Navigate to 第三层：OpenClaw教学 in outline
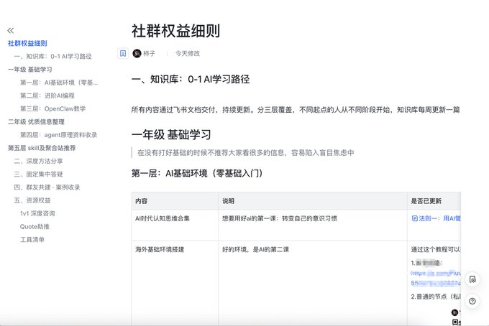 click(52, 108)
